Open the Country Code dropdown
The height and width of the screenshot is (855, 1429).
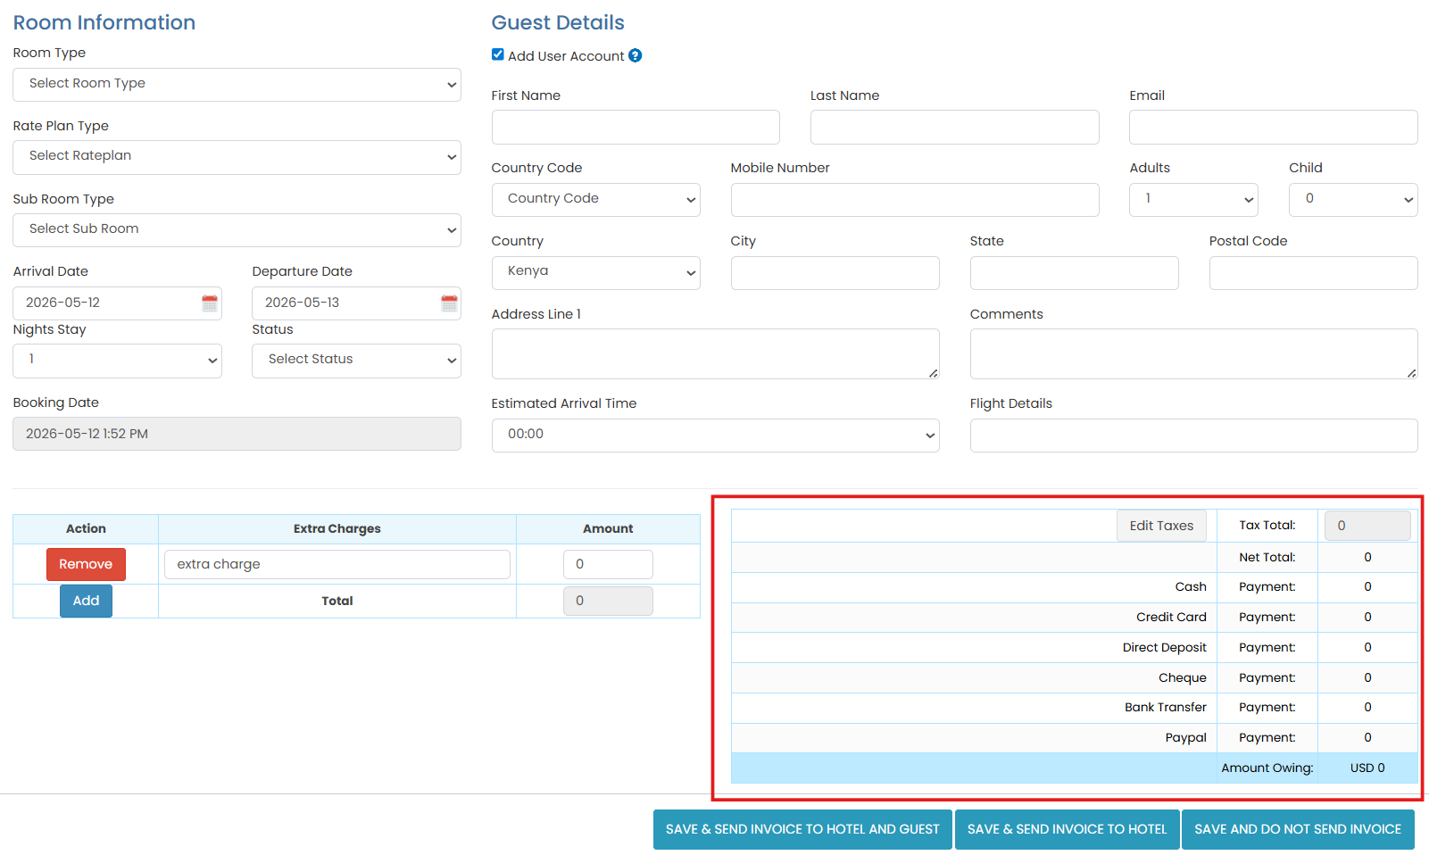[595, 200]
